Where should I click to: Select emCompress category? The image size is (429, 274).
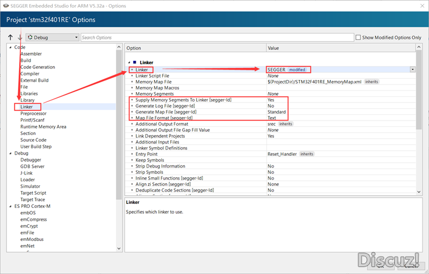click(34, 220)
